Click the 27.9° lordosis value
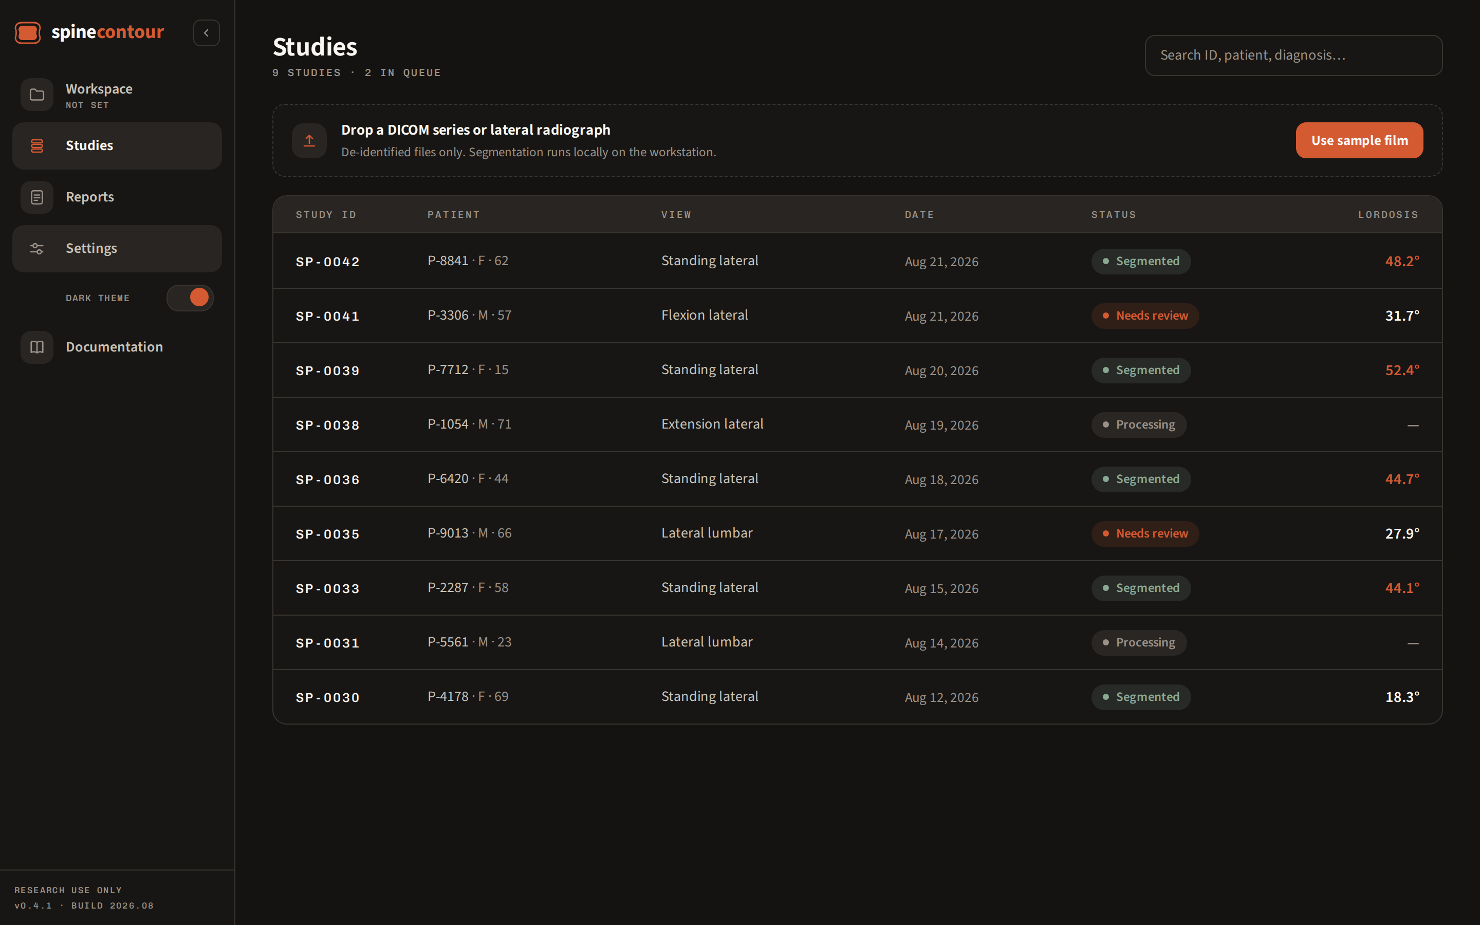1480x925 pixels. [x=1402, y=533]
